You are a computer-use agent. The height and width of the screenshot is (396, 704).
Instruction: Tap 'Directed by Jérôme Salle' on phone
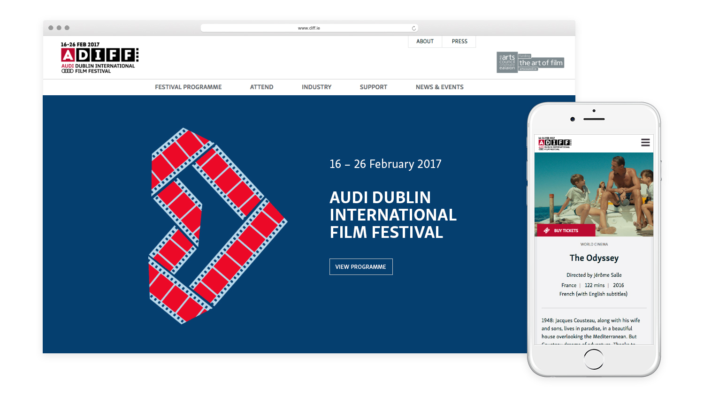(x=594, y=275)
